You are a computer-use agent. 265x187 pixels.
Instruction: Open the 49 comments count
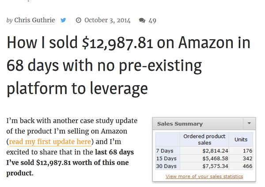(x=152, y=20)
